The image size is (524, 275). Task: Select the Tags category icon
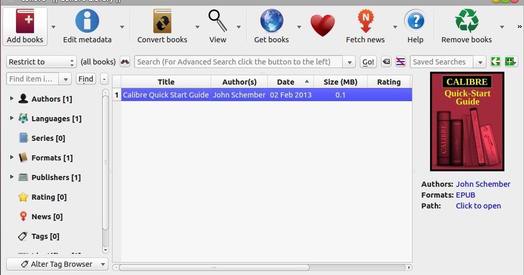coord(23,236)
